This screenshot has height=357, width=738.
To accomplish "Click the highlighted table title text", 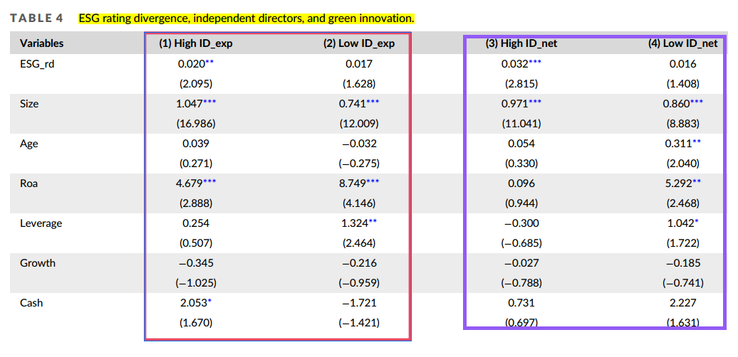I will 246,18.
